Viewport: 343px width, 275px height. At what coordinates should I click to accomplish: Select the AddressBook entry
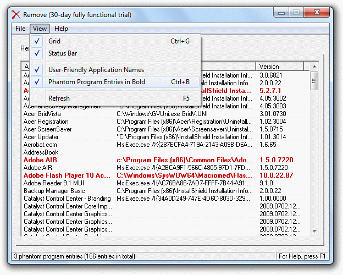click(x=41, y=152)
